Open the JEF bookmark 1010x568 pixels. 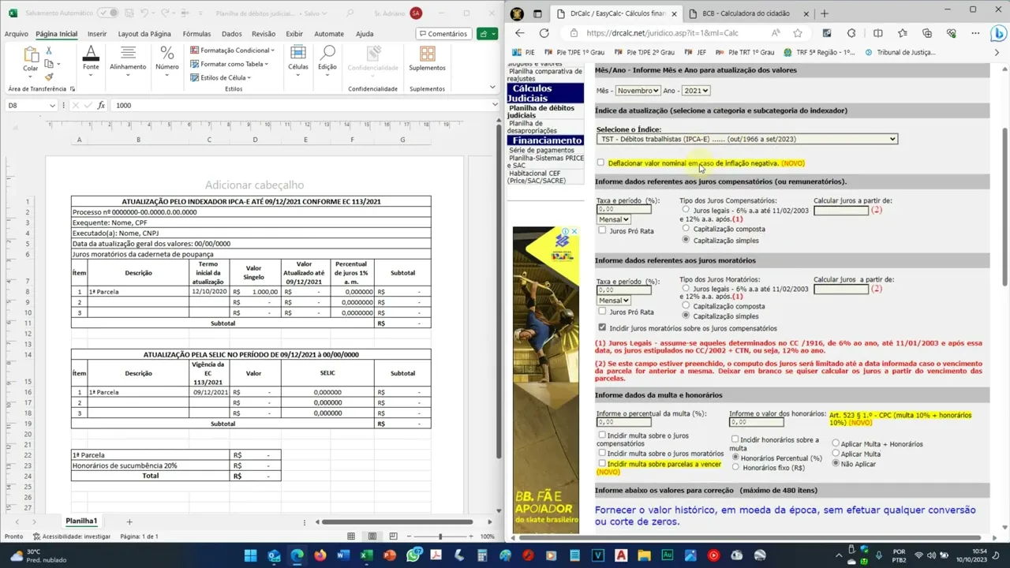pos(695,52)
